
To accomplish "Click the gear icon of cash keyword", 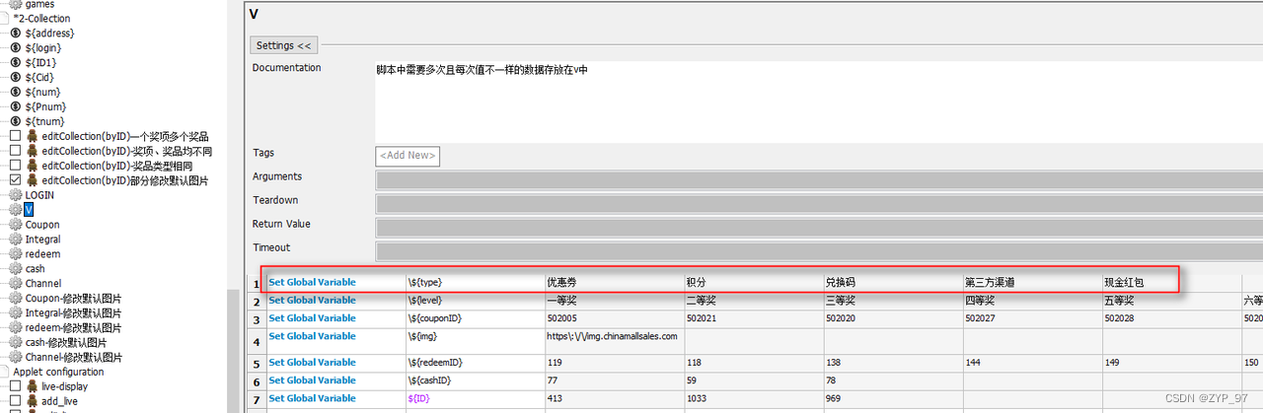I will [x=16, y=268].
